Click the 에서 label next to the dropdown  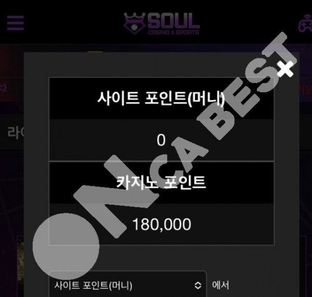(x=220, y=285)
